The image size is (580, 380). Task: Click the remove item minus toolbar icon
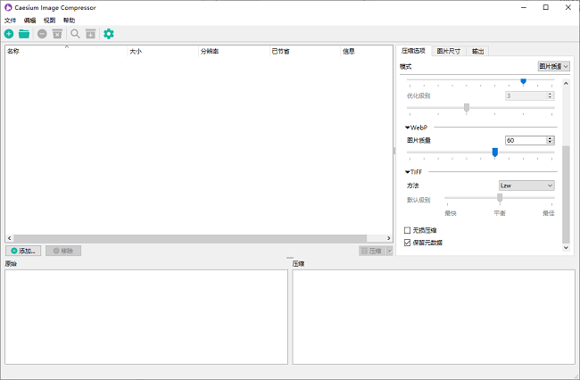pyautogui.click(x=42, y=34)
